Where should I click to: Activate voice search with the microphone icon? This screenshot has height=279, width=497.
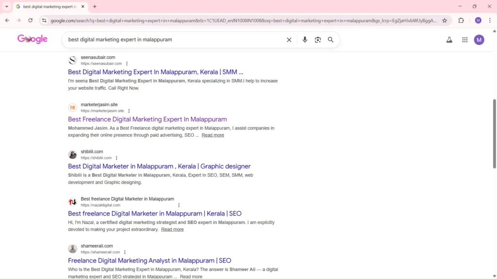tap(305, 39)
